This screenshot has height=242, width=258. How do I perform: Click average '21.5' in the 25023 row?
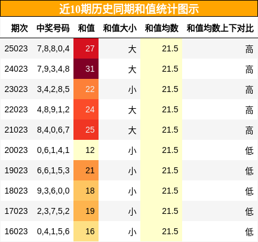(170, 48)
